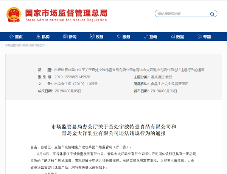Click the interaction icon beside 互动
The image size is (227, 174).
(x=146, y=37)
